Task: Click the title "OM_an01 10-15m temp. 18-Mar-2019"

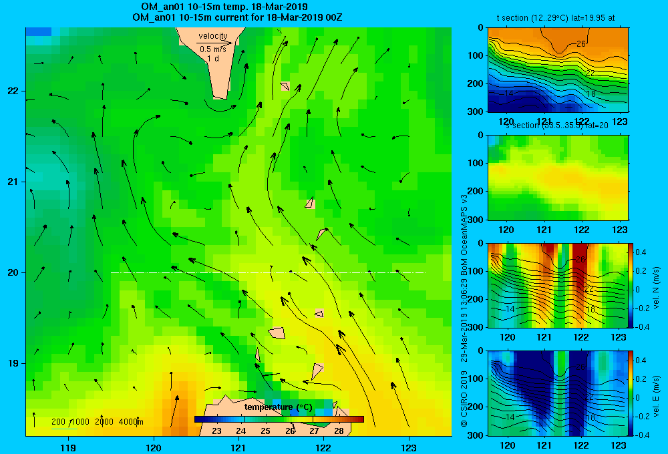Action: coord(224,7)
